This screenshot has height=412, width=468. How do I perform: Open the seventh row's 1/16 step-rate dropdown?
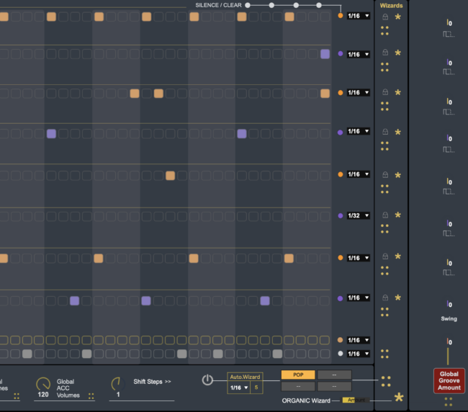tap(359, 258)
